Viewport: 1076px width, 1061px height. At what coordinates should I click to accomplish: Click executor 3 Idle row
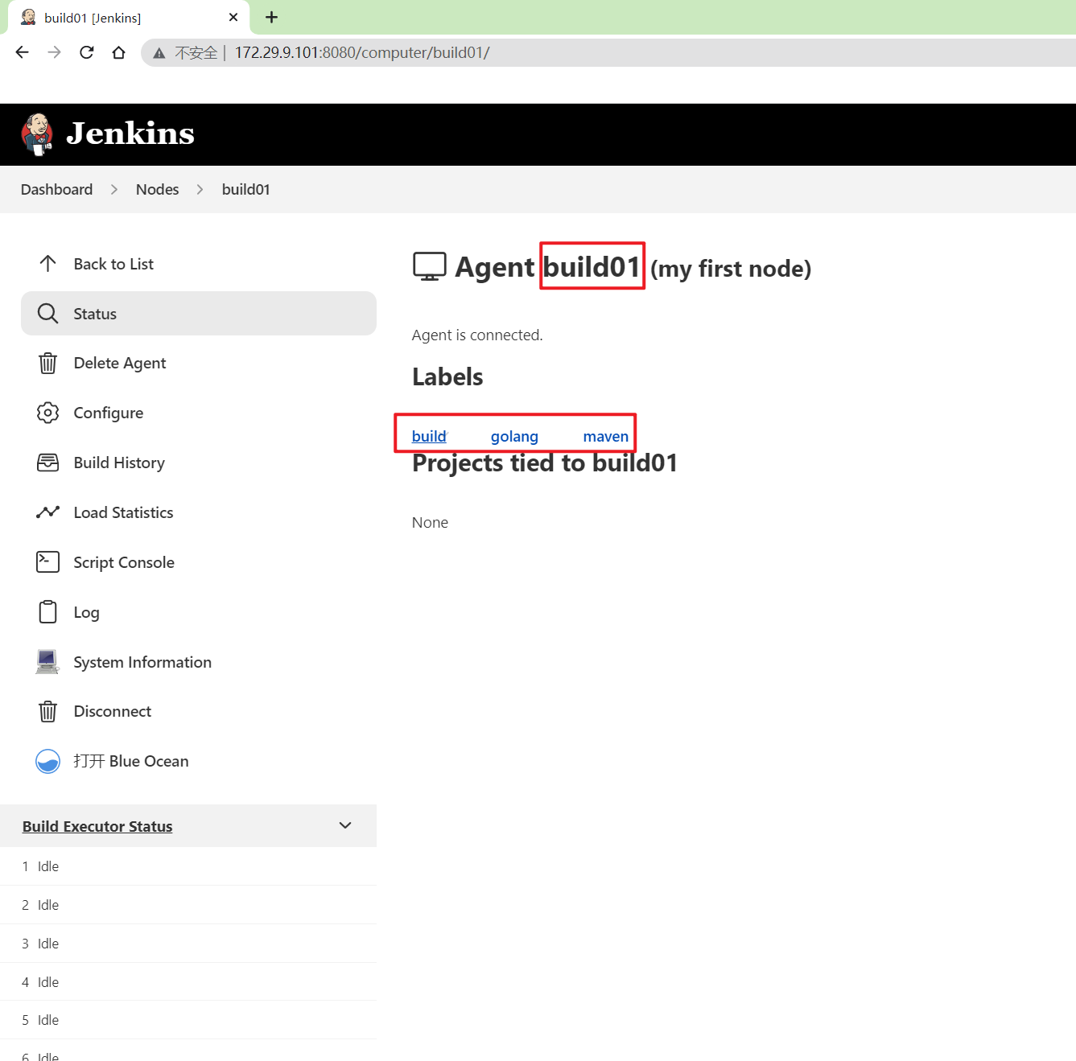[x=188, y=944]
